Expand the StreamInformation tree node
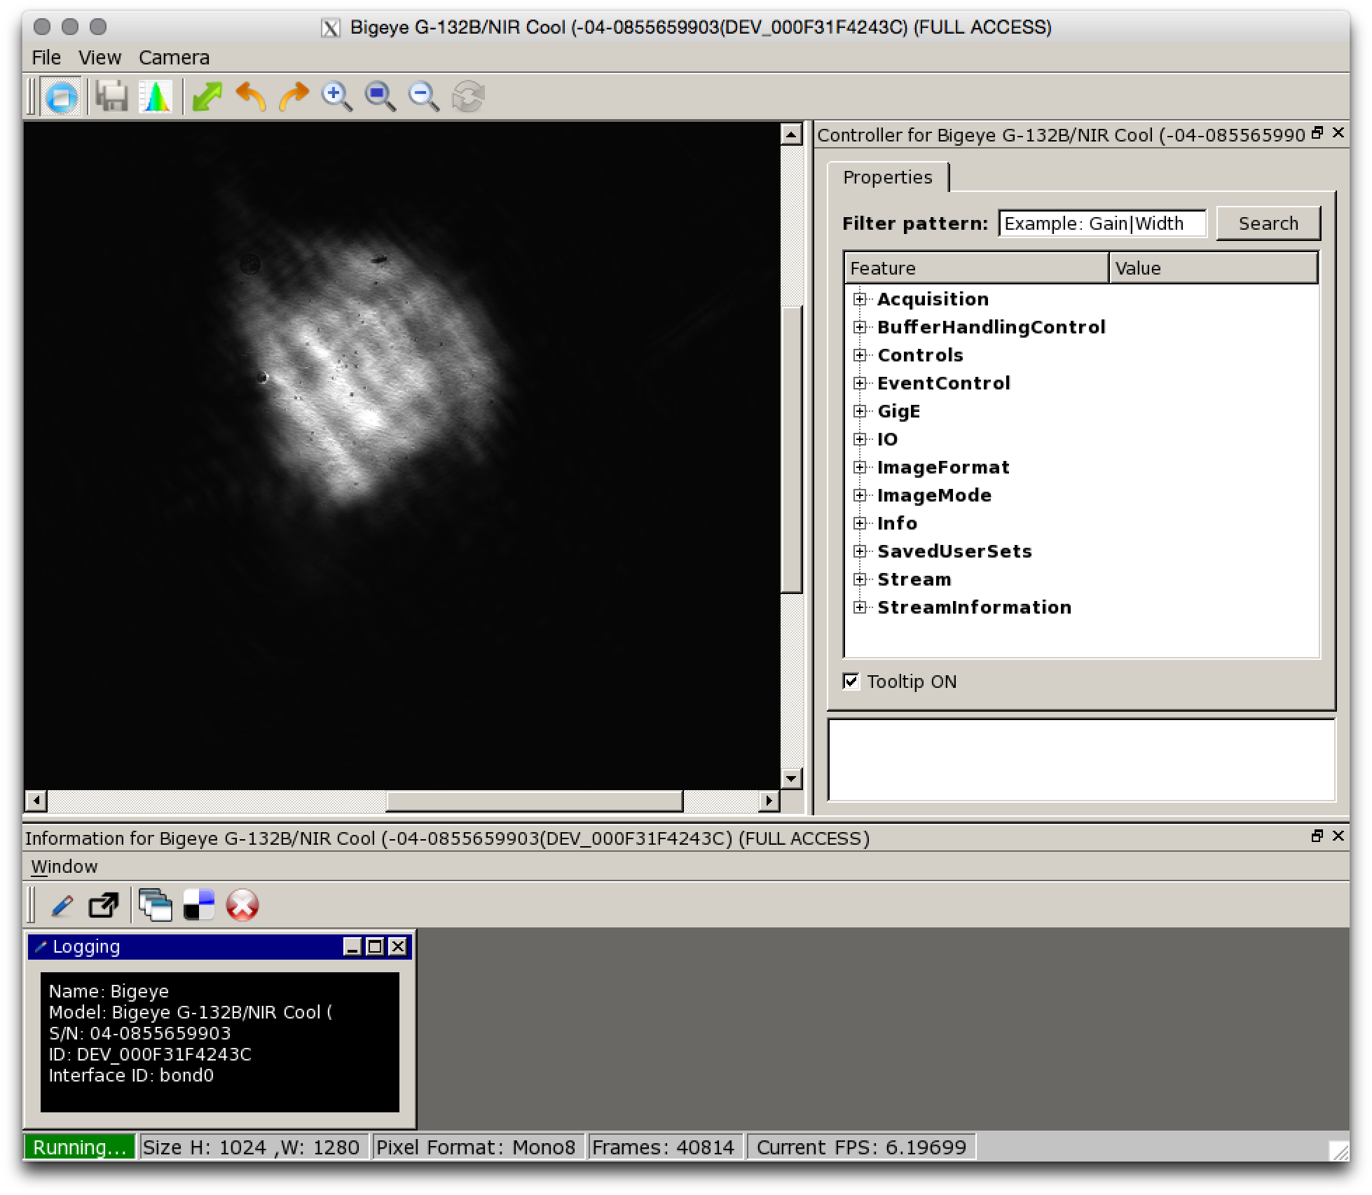The image size is (1372, 1195). tap(860, 607)
